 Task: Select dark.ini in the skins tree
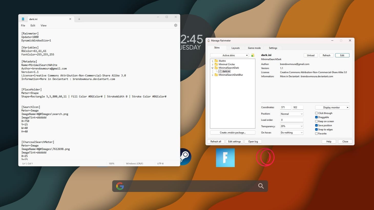click(x=226, y=71)
